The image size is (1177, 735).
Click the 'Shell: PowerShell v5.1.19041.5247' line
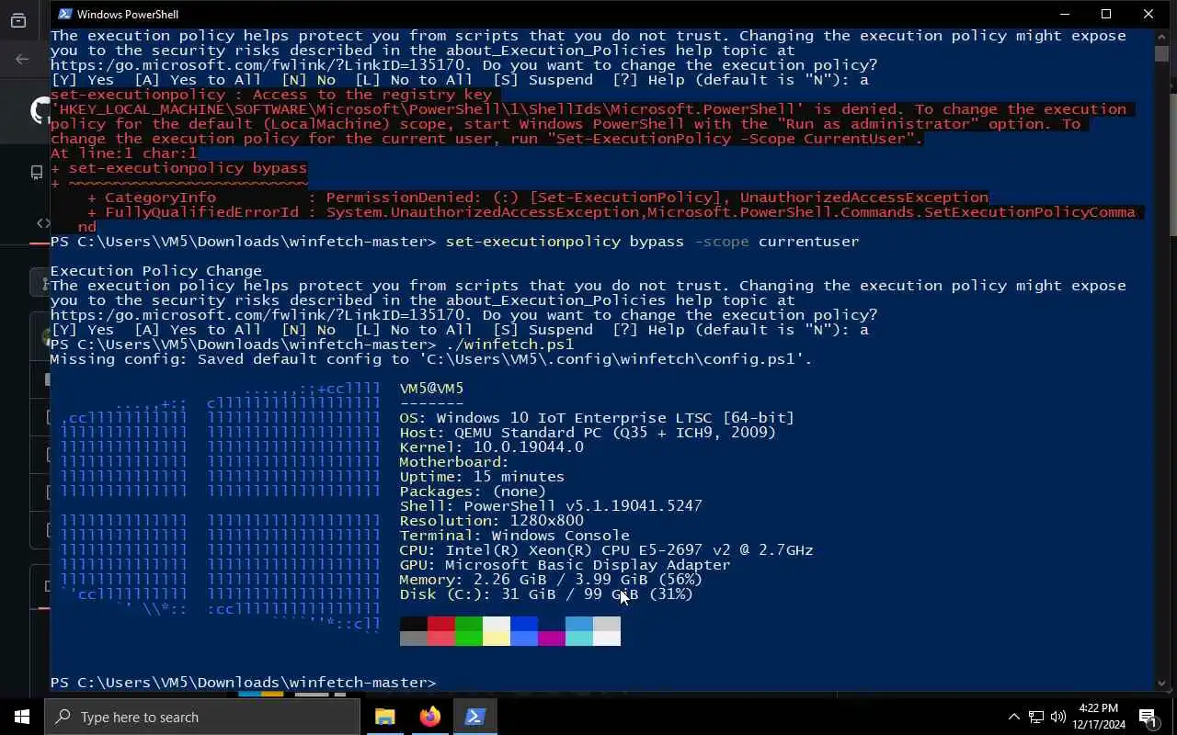pyautogui.click(x=551, y=506)
